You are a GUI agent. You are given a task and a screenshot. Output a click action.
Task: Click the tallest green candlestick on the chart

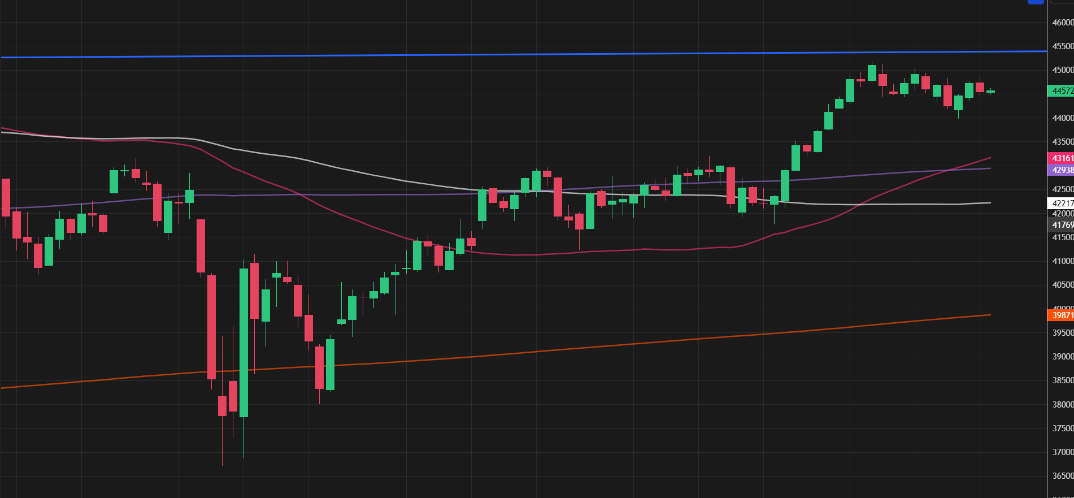pos(244,343)
